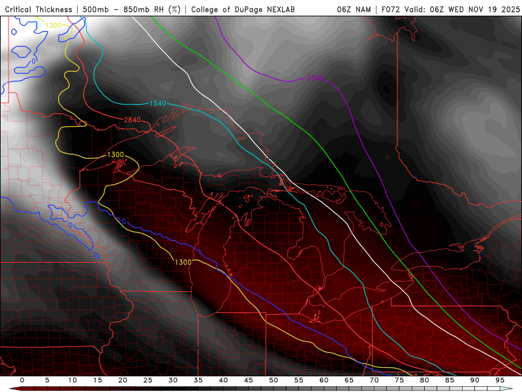Click the "06Z NAM" model run text
This screenshot has width=522, height=392.
[354, 9]
